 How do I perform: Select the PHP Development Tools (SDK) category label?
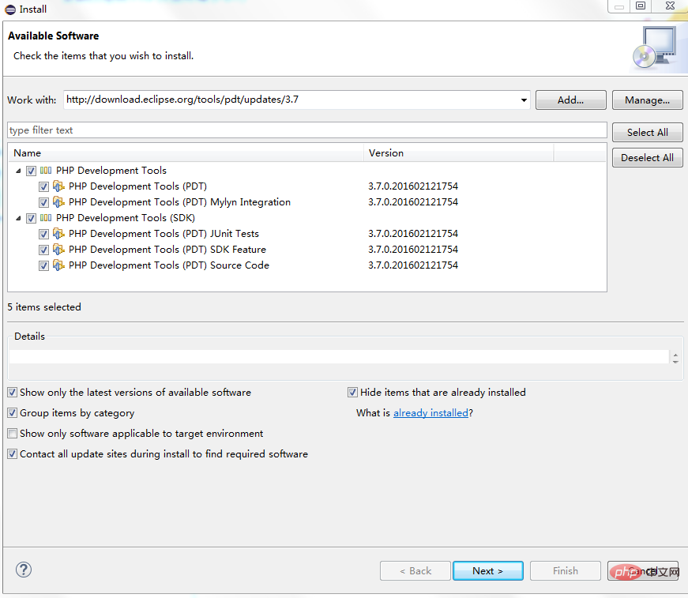126,217
